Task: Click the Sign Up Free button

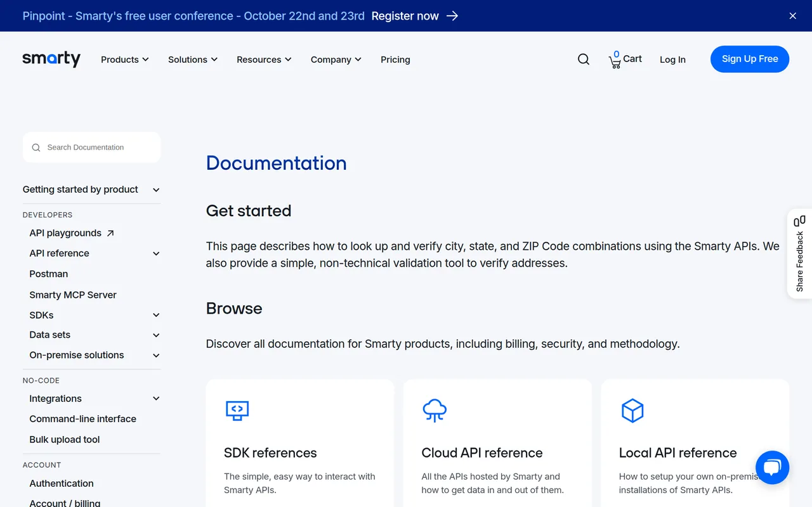Action: click(750, 59)
